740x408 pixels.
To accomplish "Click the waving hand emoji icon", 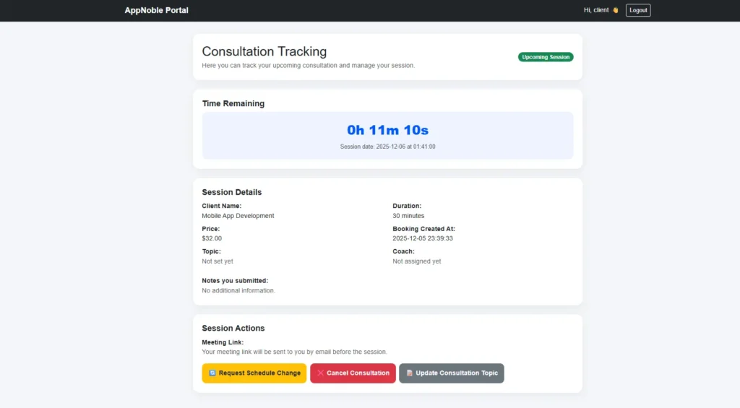I will pyautogui.click(x=616, y=10).
